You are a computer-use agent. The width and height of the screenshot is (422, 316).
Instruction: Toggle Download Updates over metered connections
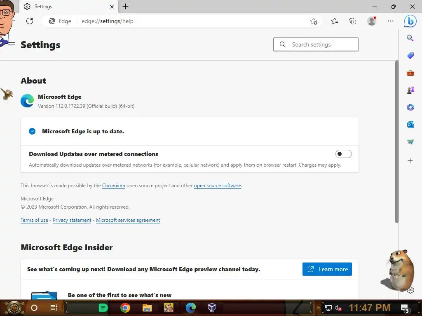[x=343, y=154]
